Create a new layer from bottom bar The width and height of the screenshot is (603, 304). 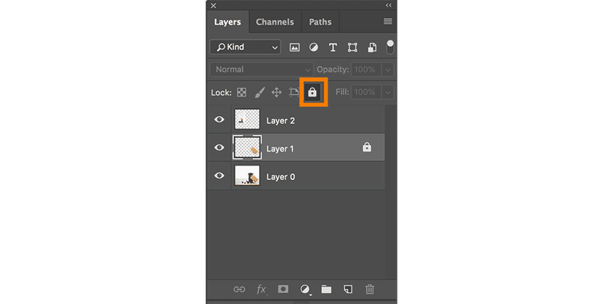[348, 289]
